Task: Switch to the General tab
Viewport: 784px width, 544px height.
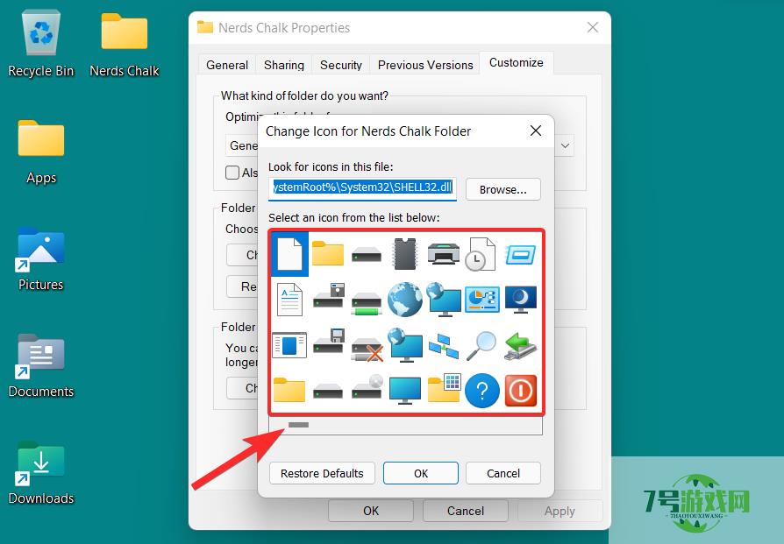Action: tap(227, 65)
